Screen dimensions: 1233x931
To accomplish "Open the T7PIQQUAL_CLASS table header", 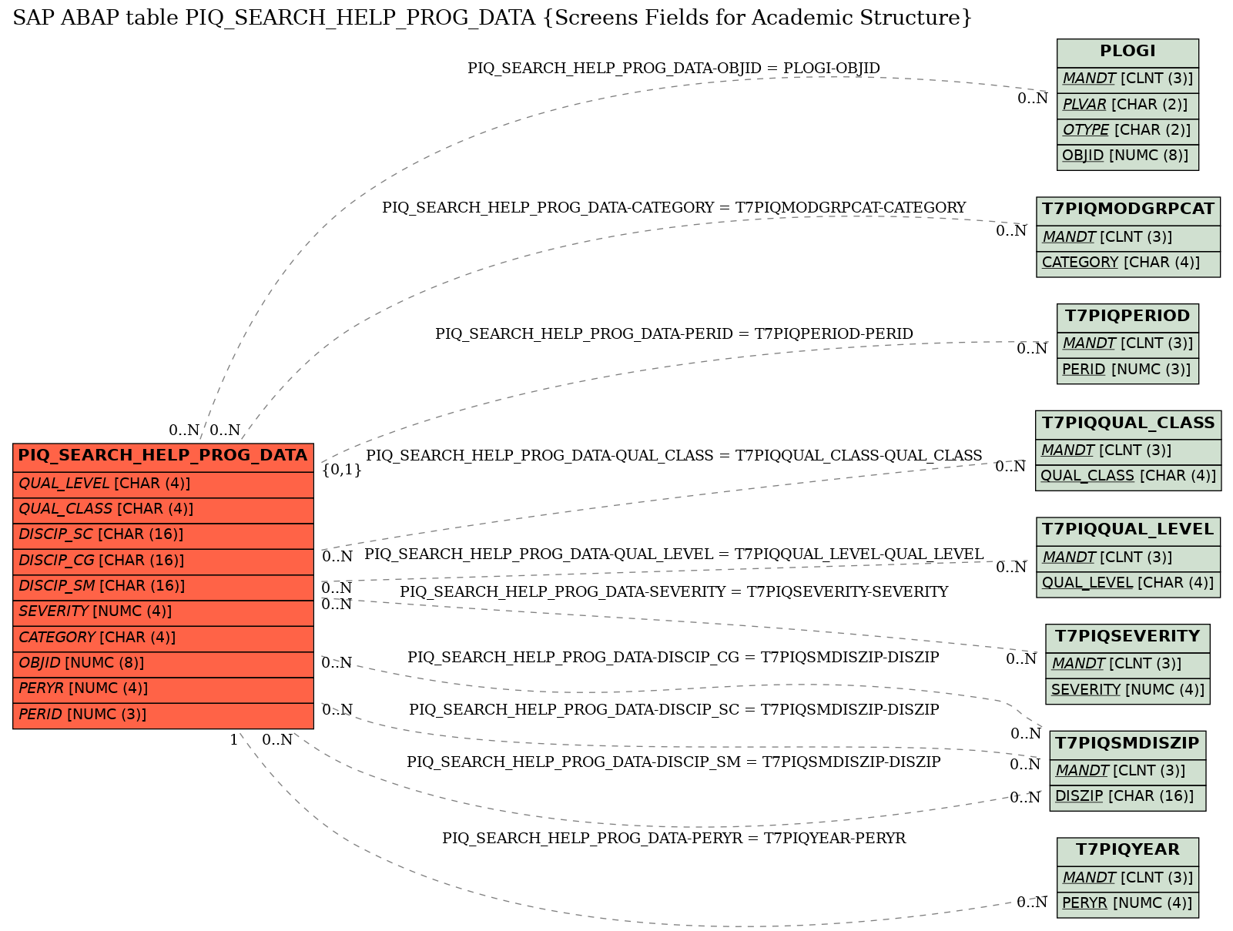I will (x=1128, y=424).
